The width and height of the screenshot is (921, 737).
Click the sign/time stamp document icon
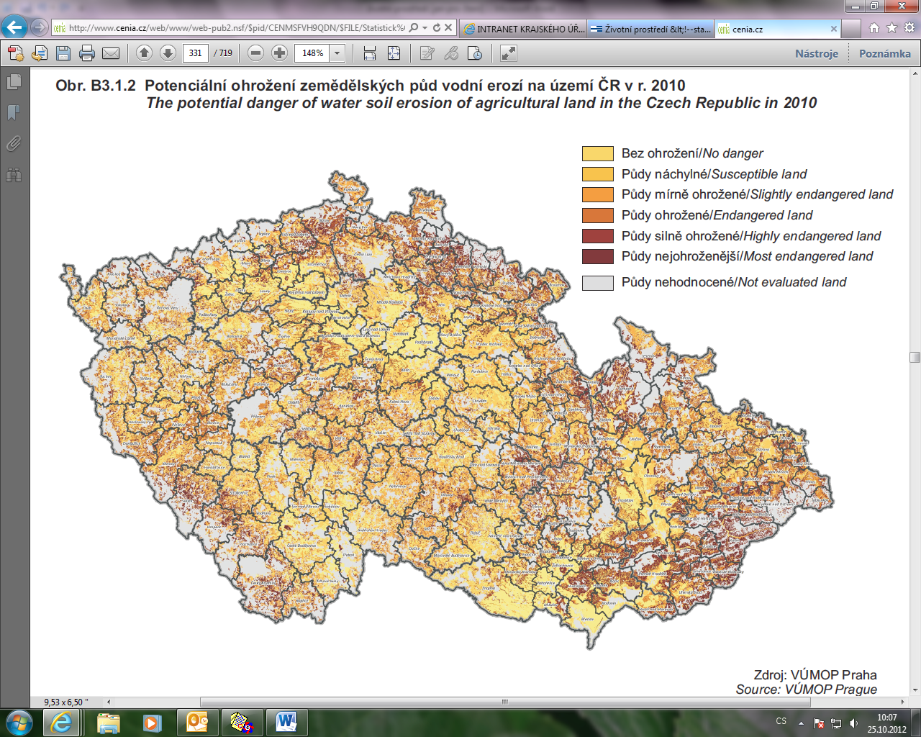point(475,53)
